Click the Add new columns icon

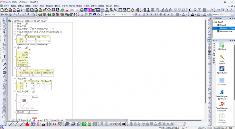pos(138,10)
